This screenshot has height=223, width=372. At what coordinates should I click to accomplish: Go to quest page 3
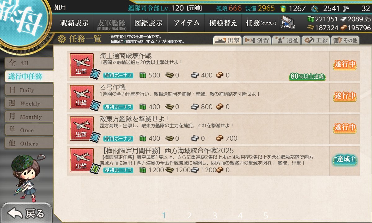click(x=215, y=216)
